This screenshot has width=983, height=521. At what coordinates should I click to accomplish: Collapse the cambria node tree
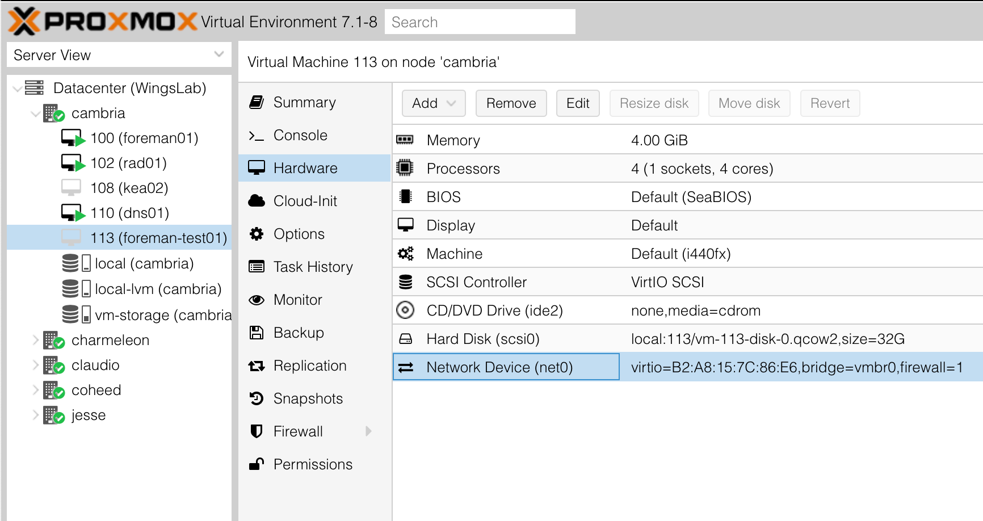point(36,114)
